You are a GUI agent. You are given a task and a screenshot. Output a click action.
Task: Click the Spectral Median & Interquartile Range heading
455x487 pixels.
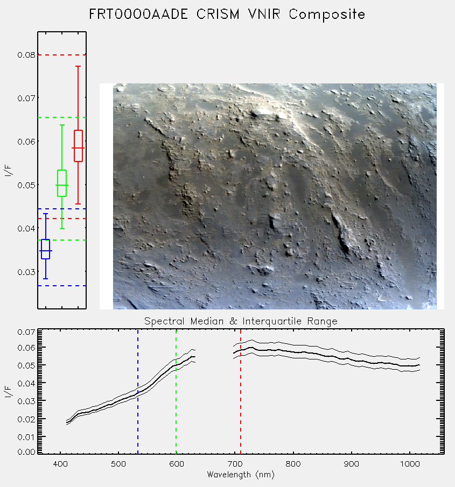[x=241, y=321]
